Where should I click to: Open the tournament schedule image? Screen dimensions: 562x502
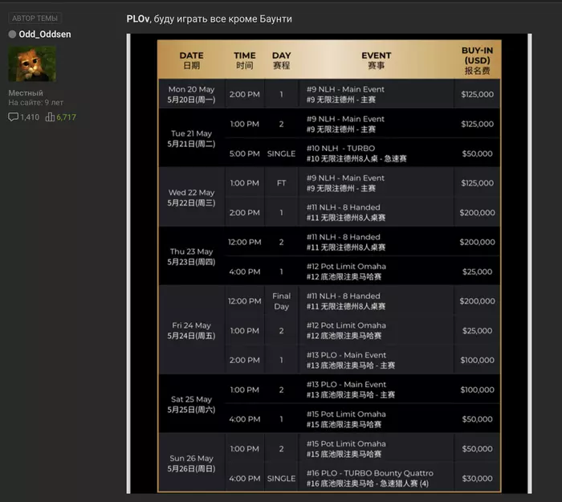point(329,263)
